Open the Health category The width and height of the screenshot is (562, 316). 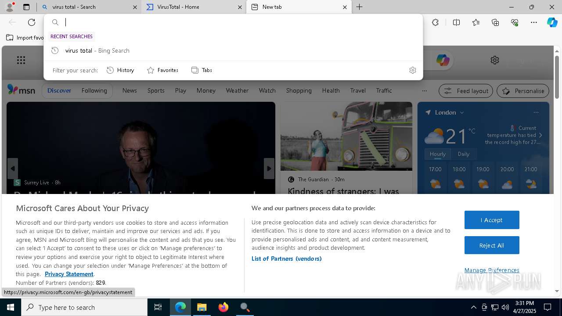(331, 90)
